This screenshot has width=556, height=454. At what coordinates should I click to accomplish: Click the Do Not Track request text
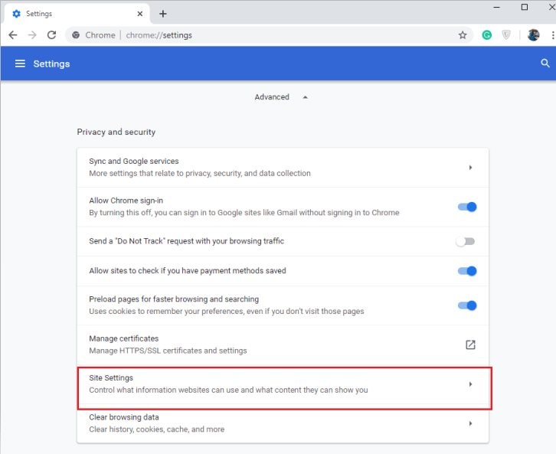pos(187,241)
